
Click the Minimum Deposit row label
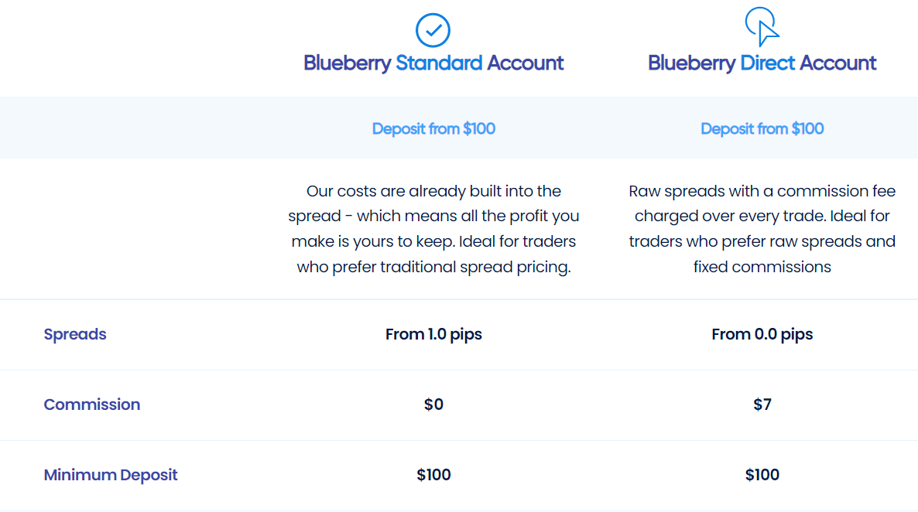[110, 475]
